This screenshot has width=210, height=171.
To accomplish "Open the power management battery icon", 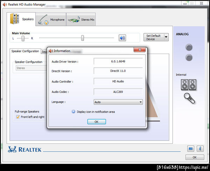I will tap(191, 149).
